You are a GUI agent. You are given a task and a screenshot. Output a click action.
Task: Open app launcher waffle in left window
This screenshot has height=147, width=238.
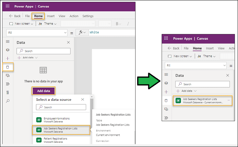point(7,6)
